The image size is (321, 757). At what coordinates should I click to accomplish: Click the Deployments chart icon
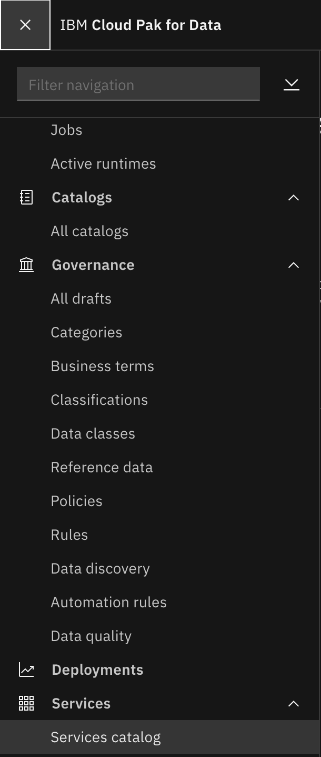point(26,669)
